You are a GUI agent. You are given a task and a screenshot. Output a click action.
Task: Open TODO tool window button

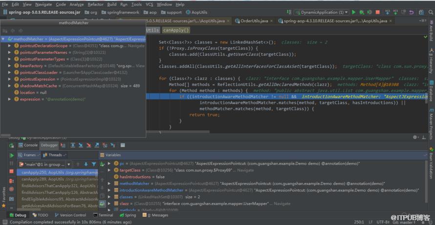[x=40, y=215]
